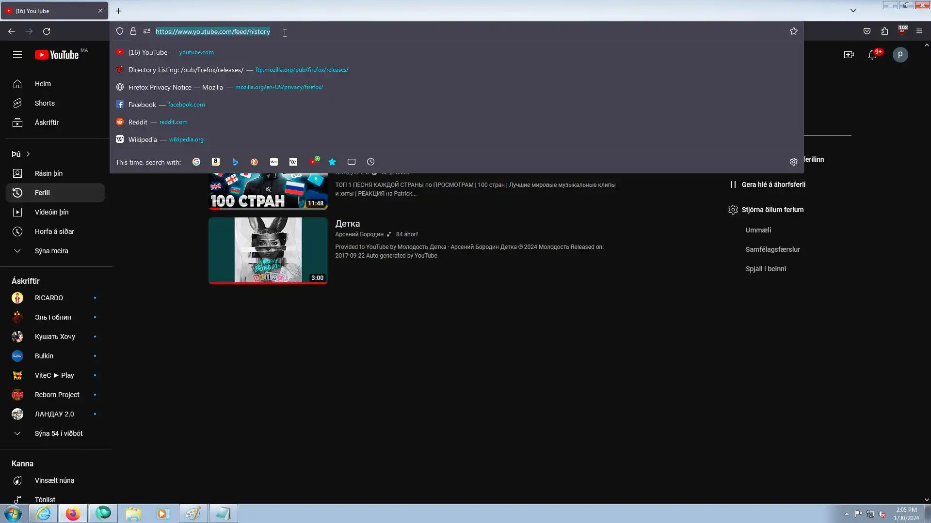Expand the Sýna meira sidebar section
The height and width of the screenshot is (523, 931).
pyautogui.click(x=51, y=251)
